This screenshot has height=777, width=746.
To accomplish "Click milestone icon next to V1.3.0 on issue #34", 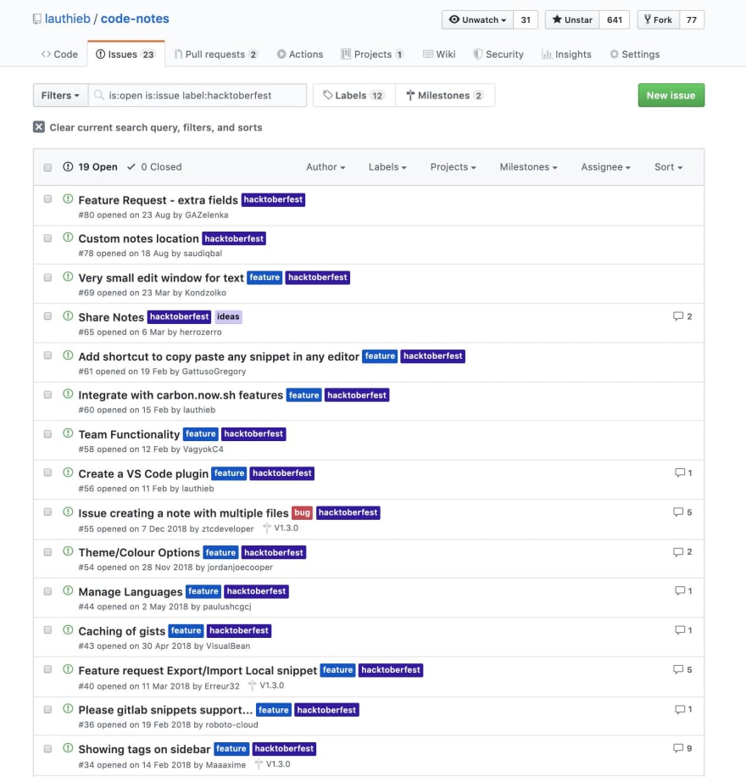I will pyautogui.click(x=259, y=764).
